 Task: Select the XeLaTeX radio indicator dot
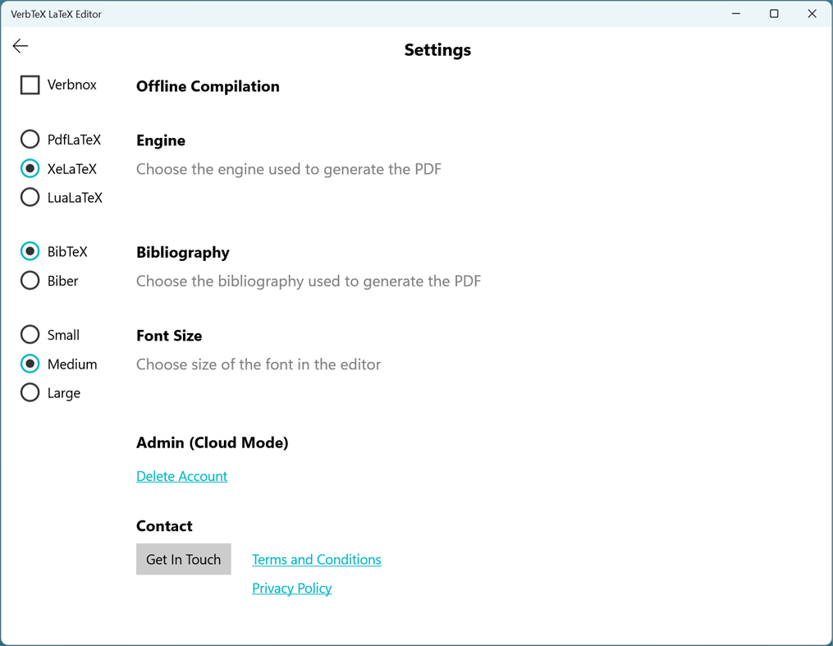(x=30, y=168)
